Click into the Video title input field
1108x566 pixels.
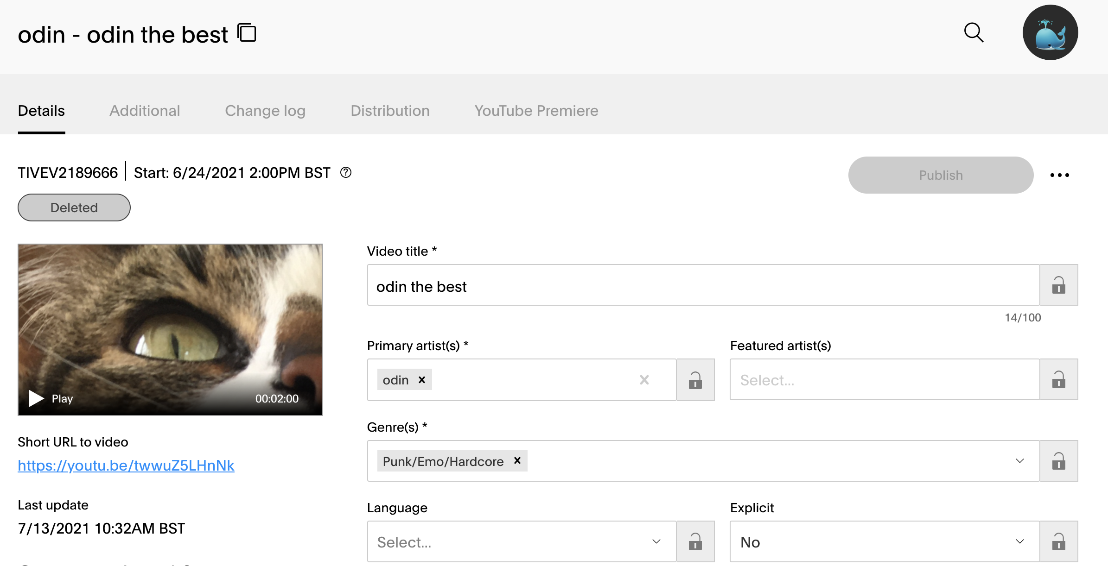tap(704, 285)
